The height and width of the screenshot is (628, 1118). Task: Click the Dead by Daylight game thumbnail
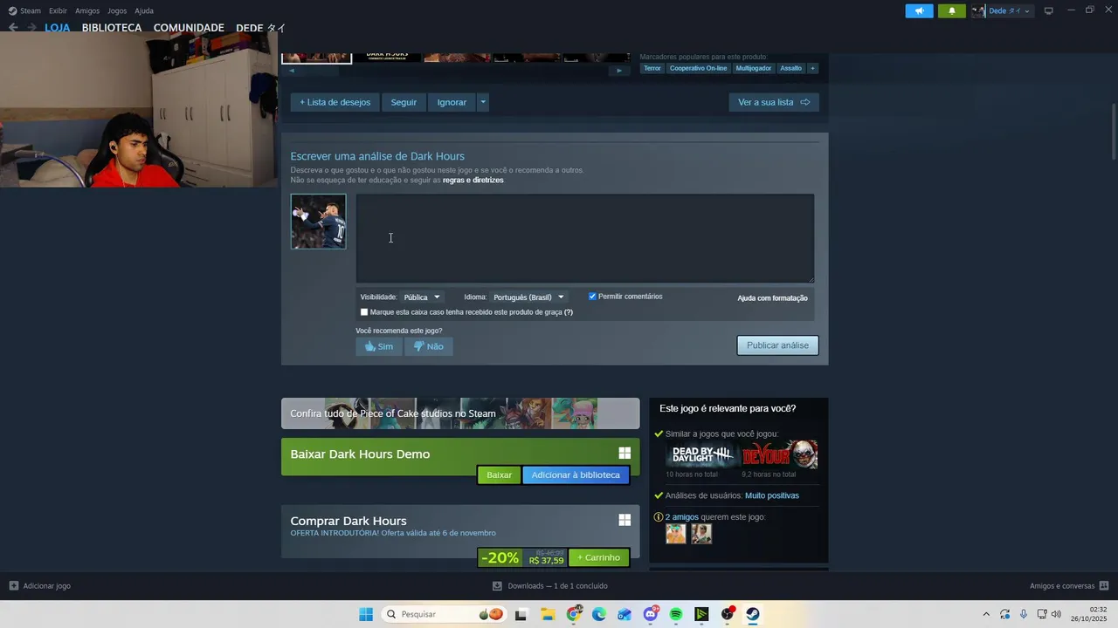click(702, 454)
